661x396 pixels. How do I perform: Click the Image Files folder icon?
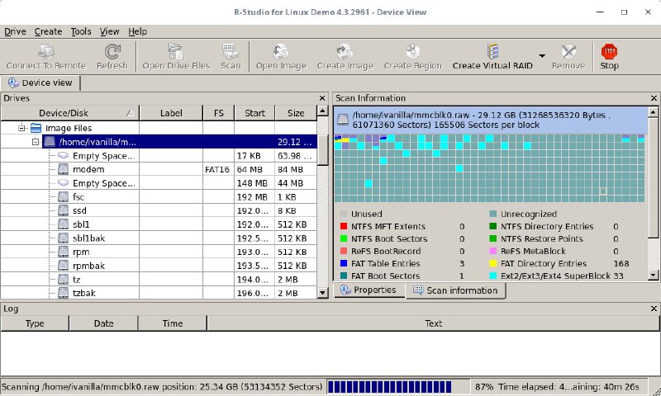coord(36,128)
